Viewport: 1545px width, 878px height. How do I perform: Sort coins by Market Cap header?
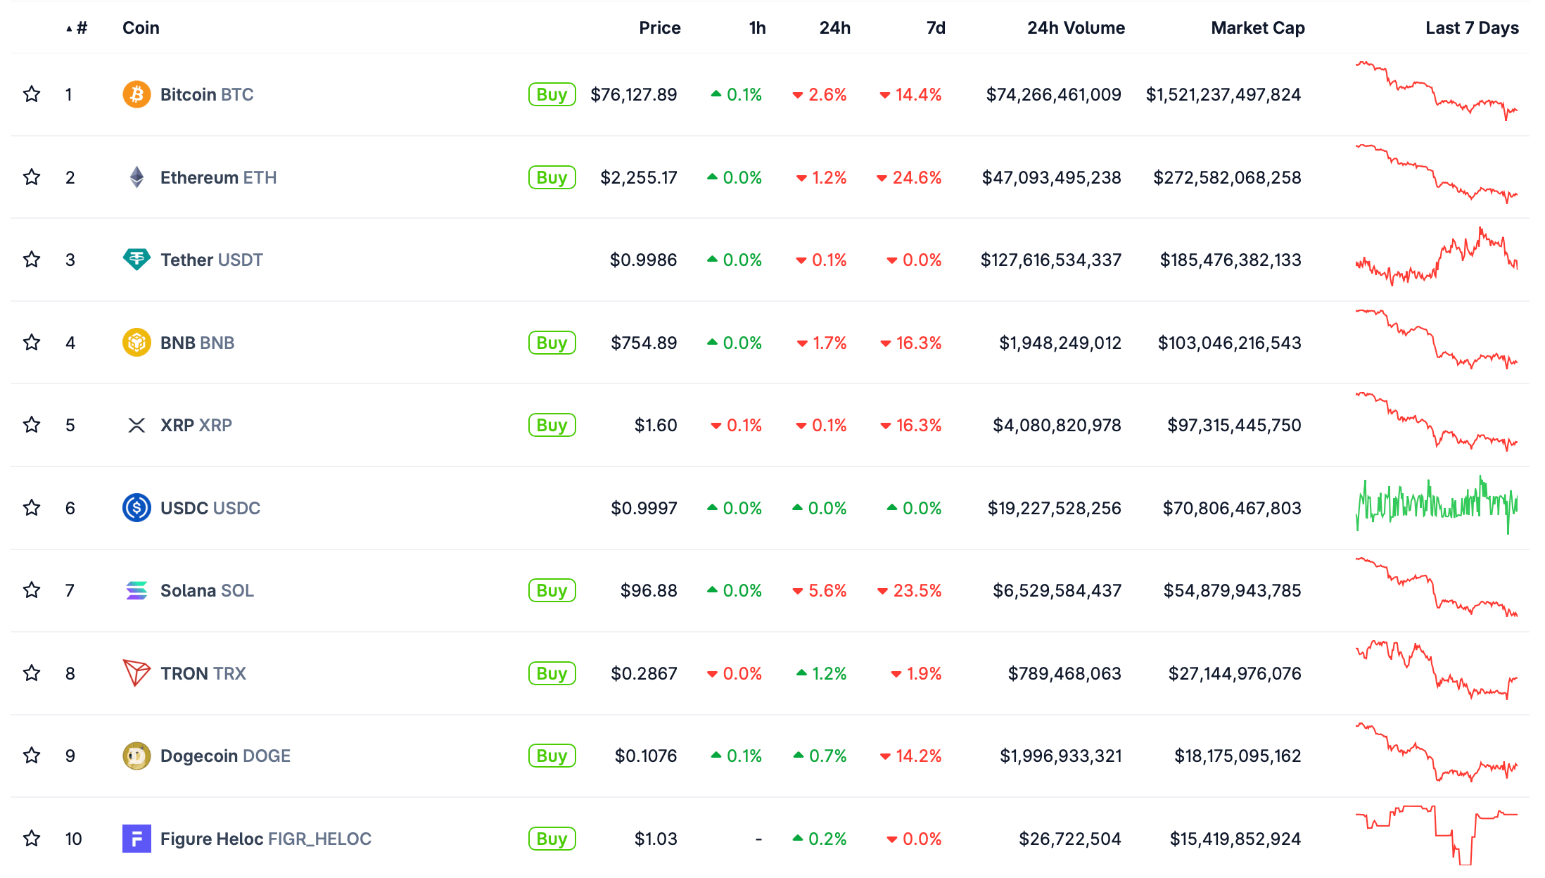1257,28
